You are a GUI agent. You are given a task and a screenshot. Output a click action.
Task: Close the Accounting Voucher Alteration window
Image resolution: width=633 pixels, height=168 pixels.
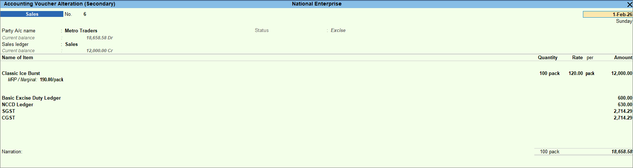[629, 4]
